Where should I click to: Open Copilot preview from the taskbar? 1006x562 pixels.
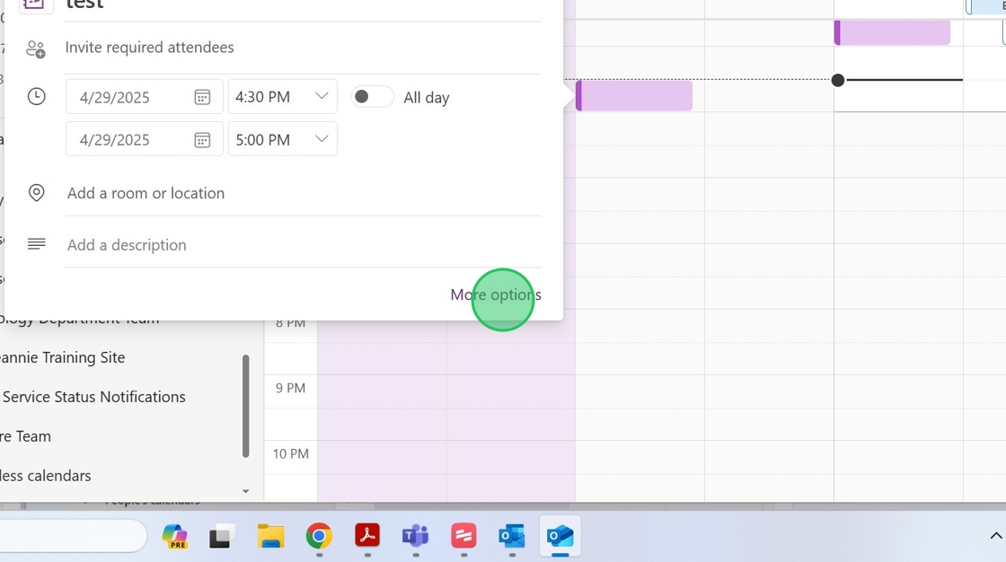(x=174, y=537)
